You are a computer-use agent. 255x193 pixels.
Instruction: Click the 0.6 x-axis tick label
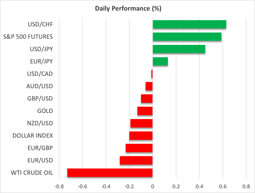tap(223, 186)
